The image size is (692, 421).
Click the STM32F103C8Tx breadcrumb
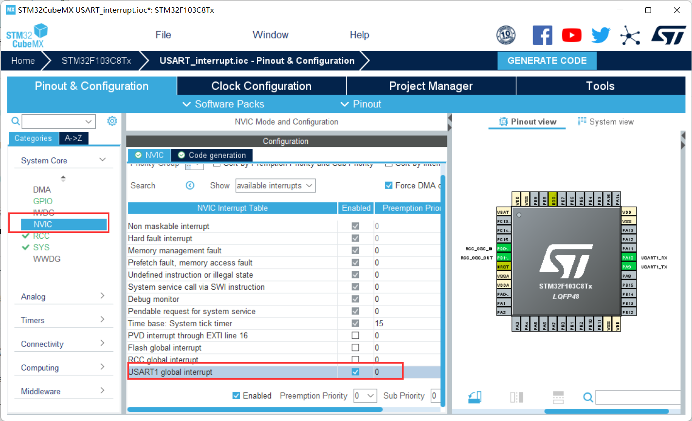tap(96, 61)
